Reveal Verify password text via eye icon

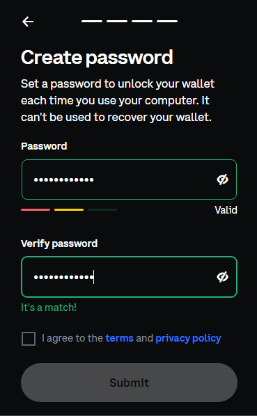pyautogui.click(x=222, y=277)
